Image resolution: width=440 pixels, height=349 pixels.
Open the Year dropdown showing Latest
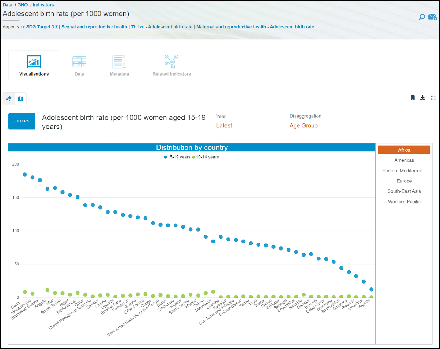point(224,126)
